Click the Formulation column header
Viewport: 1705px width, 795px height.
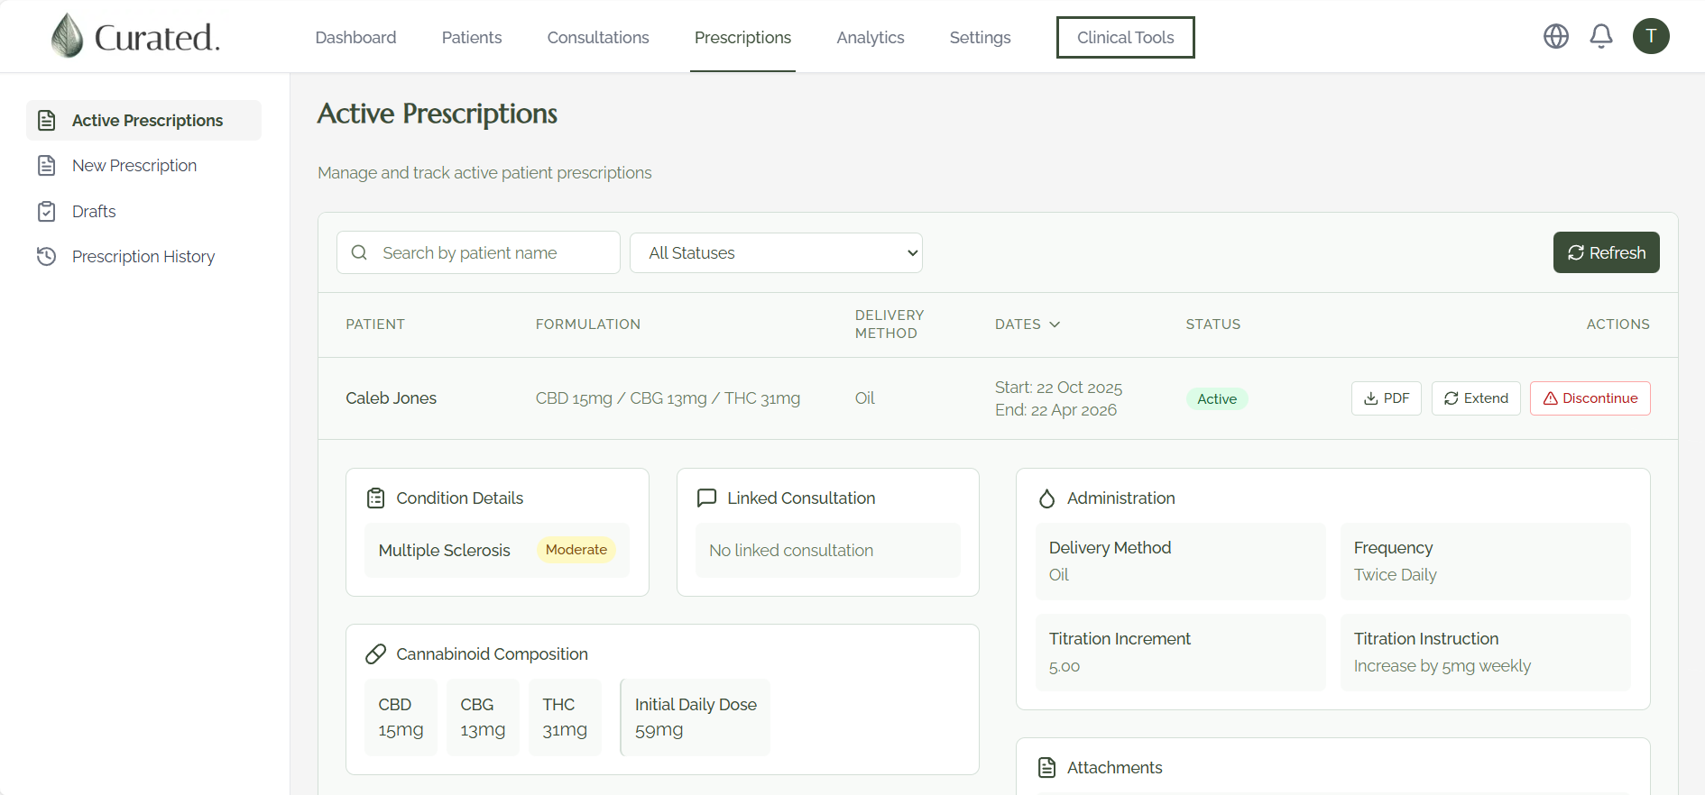588,324
